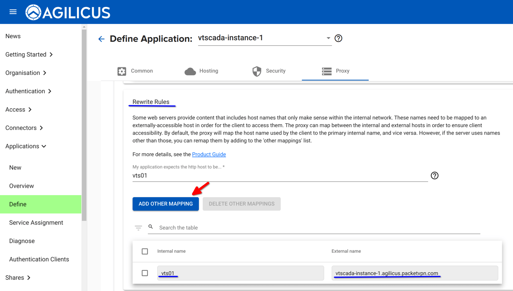
Task: Switch to the Common tab
Action: coord(135,71)
